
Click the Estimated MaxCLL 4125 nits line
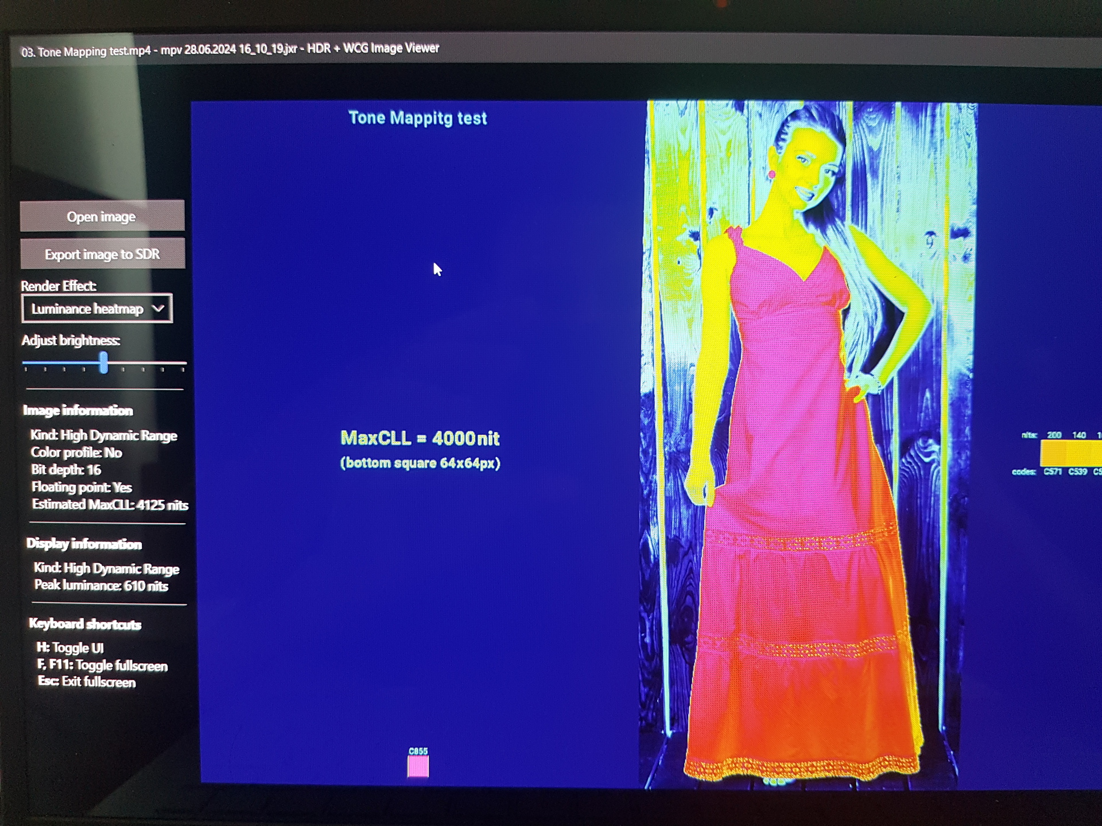click(x=110, y=505)
